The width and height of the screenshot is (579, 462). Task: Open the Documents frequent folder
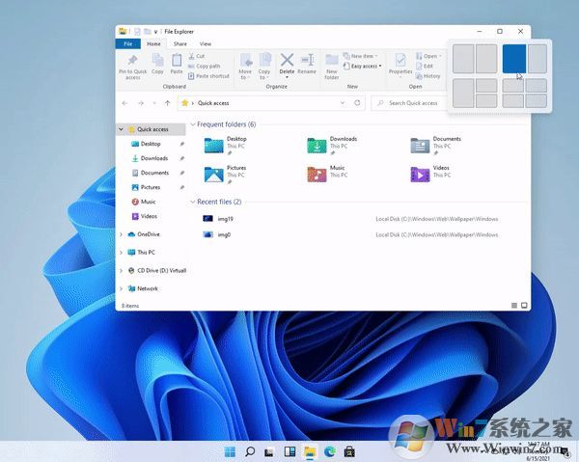click(x=436, y=146)
